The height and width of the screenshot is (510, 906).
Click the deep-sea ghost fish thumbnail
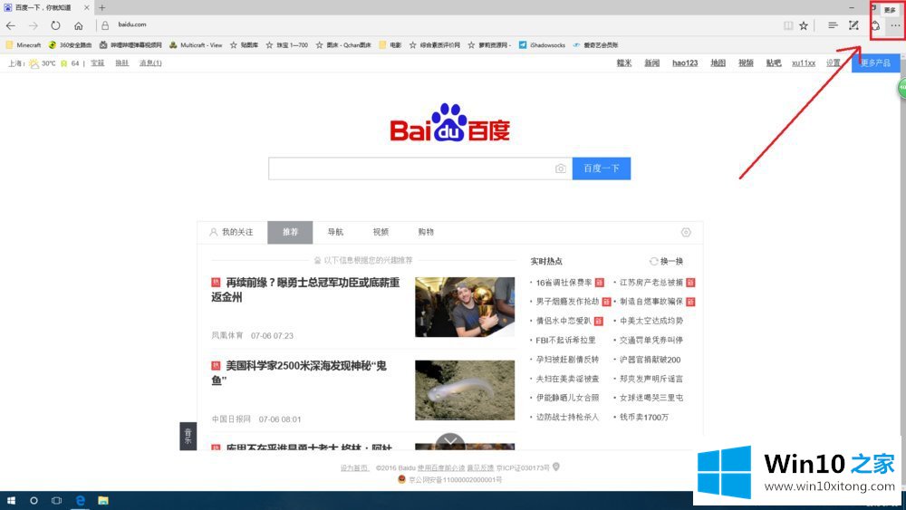pyautogui.click(x=465, y=390)
